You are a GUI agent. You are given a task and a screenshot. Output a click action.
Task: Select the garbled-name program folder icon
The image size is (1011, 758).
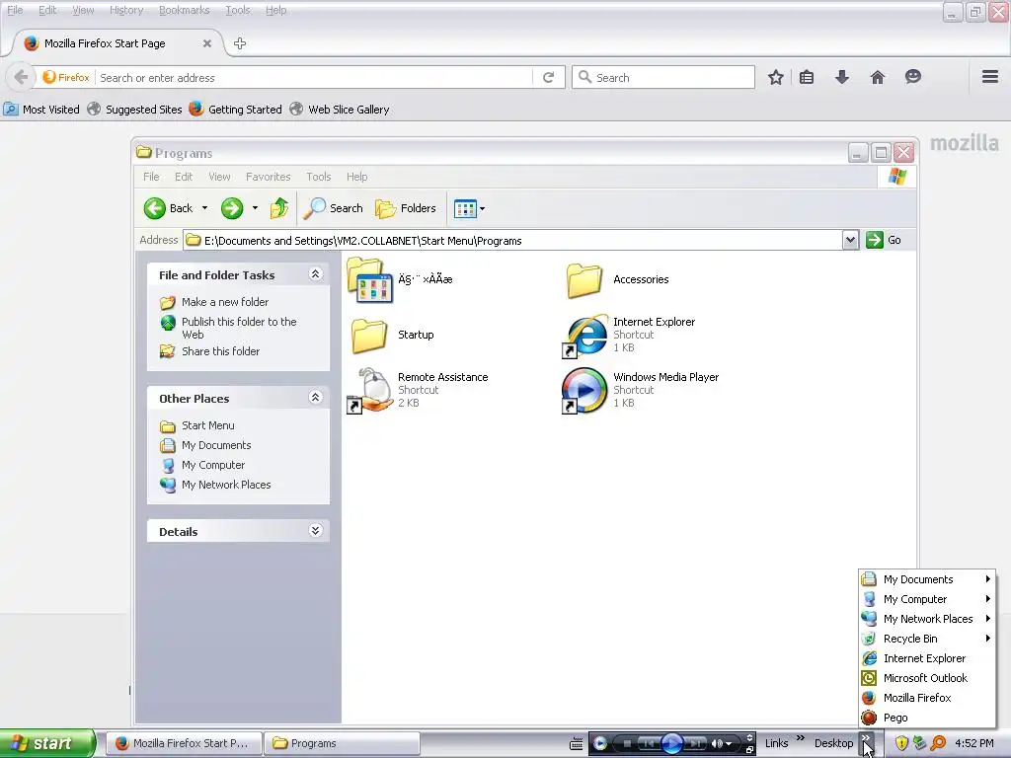coord(369,279)
